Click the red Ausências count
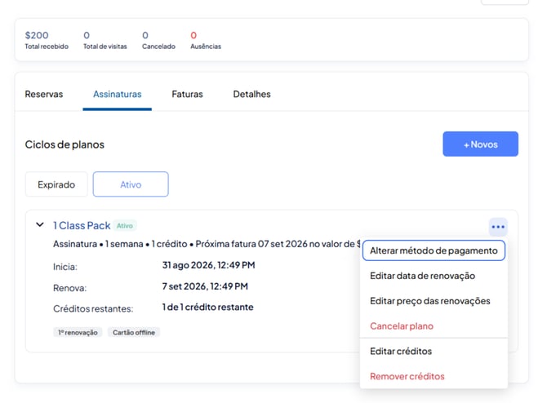 (193, 35)
